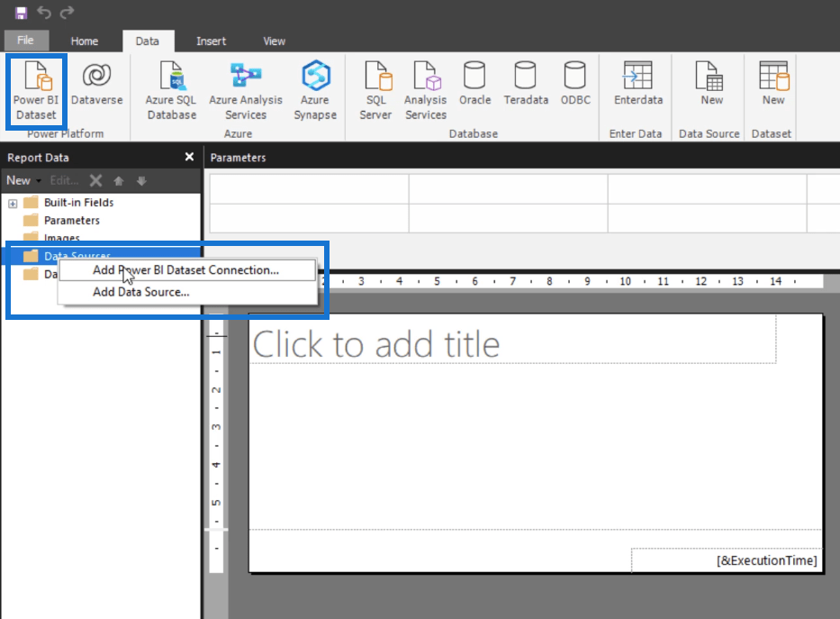Open the New dropdown in Report Data
This screenshot has height=619, width=840.
point(23,180)
